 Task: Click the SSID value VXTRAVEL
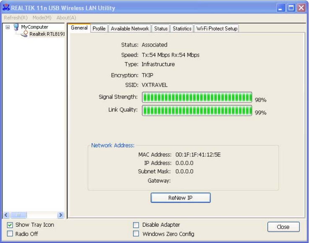(x=154, y=85)
